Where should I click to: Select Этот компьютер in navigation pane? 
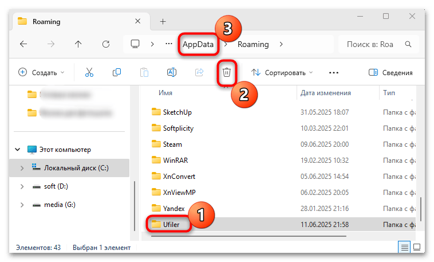[65, 150]
